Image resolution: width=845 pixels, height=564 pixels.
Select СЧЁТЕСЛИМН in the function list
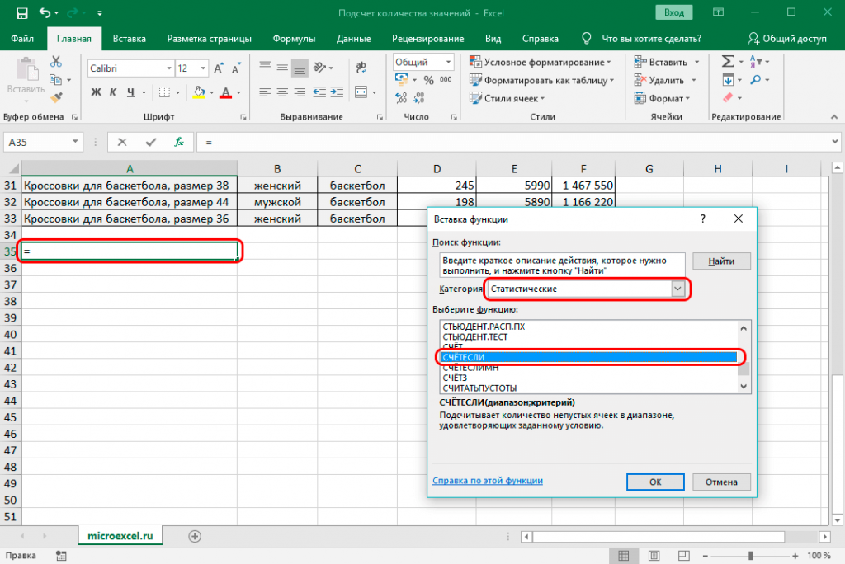coord(470,367)
